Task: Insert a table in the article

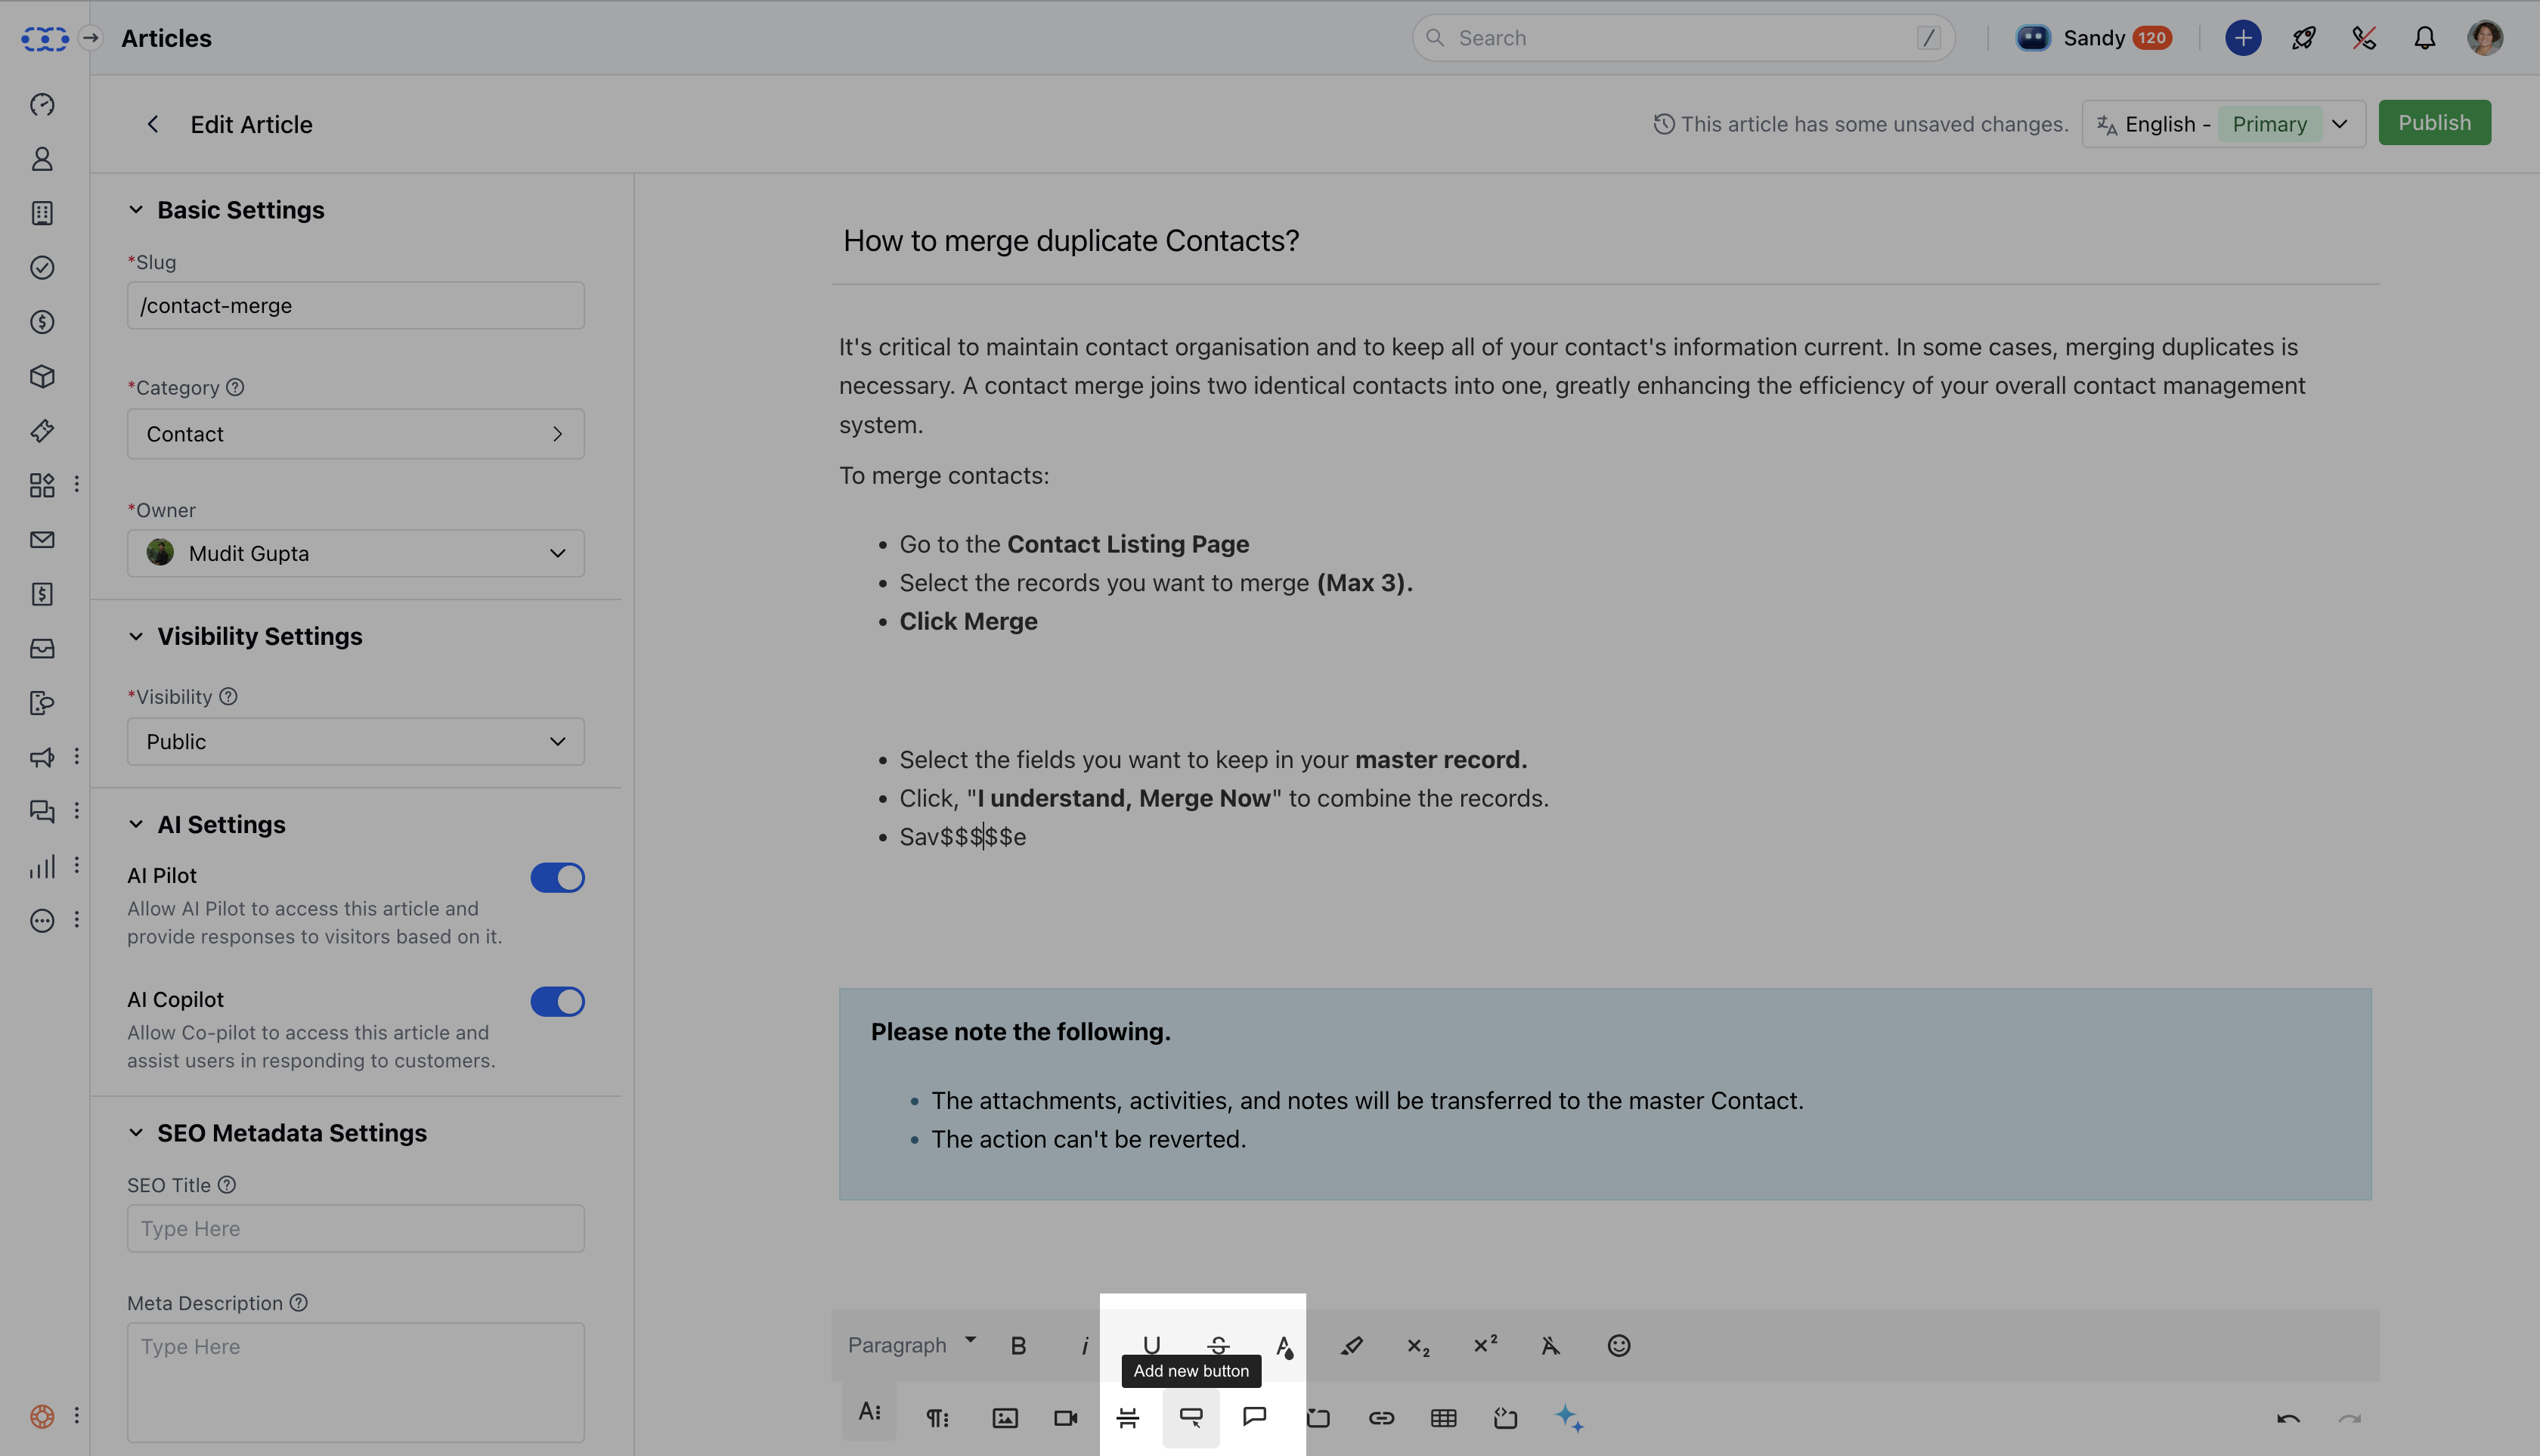Action: click(1443, 1418)
